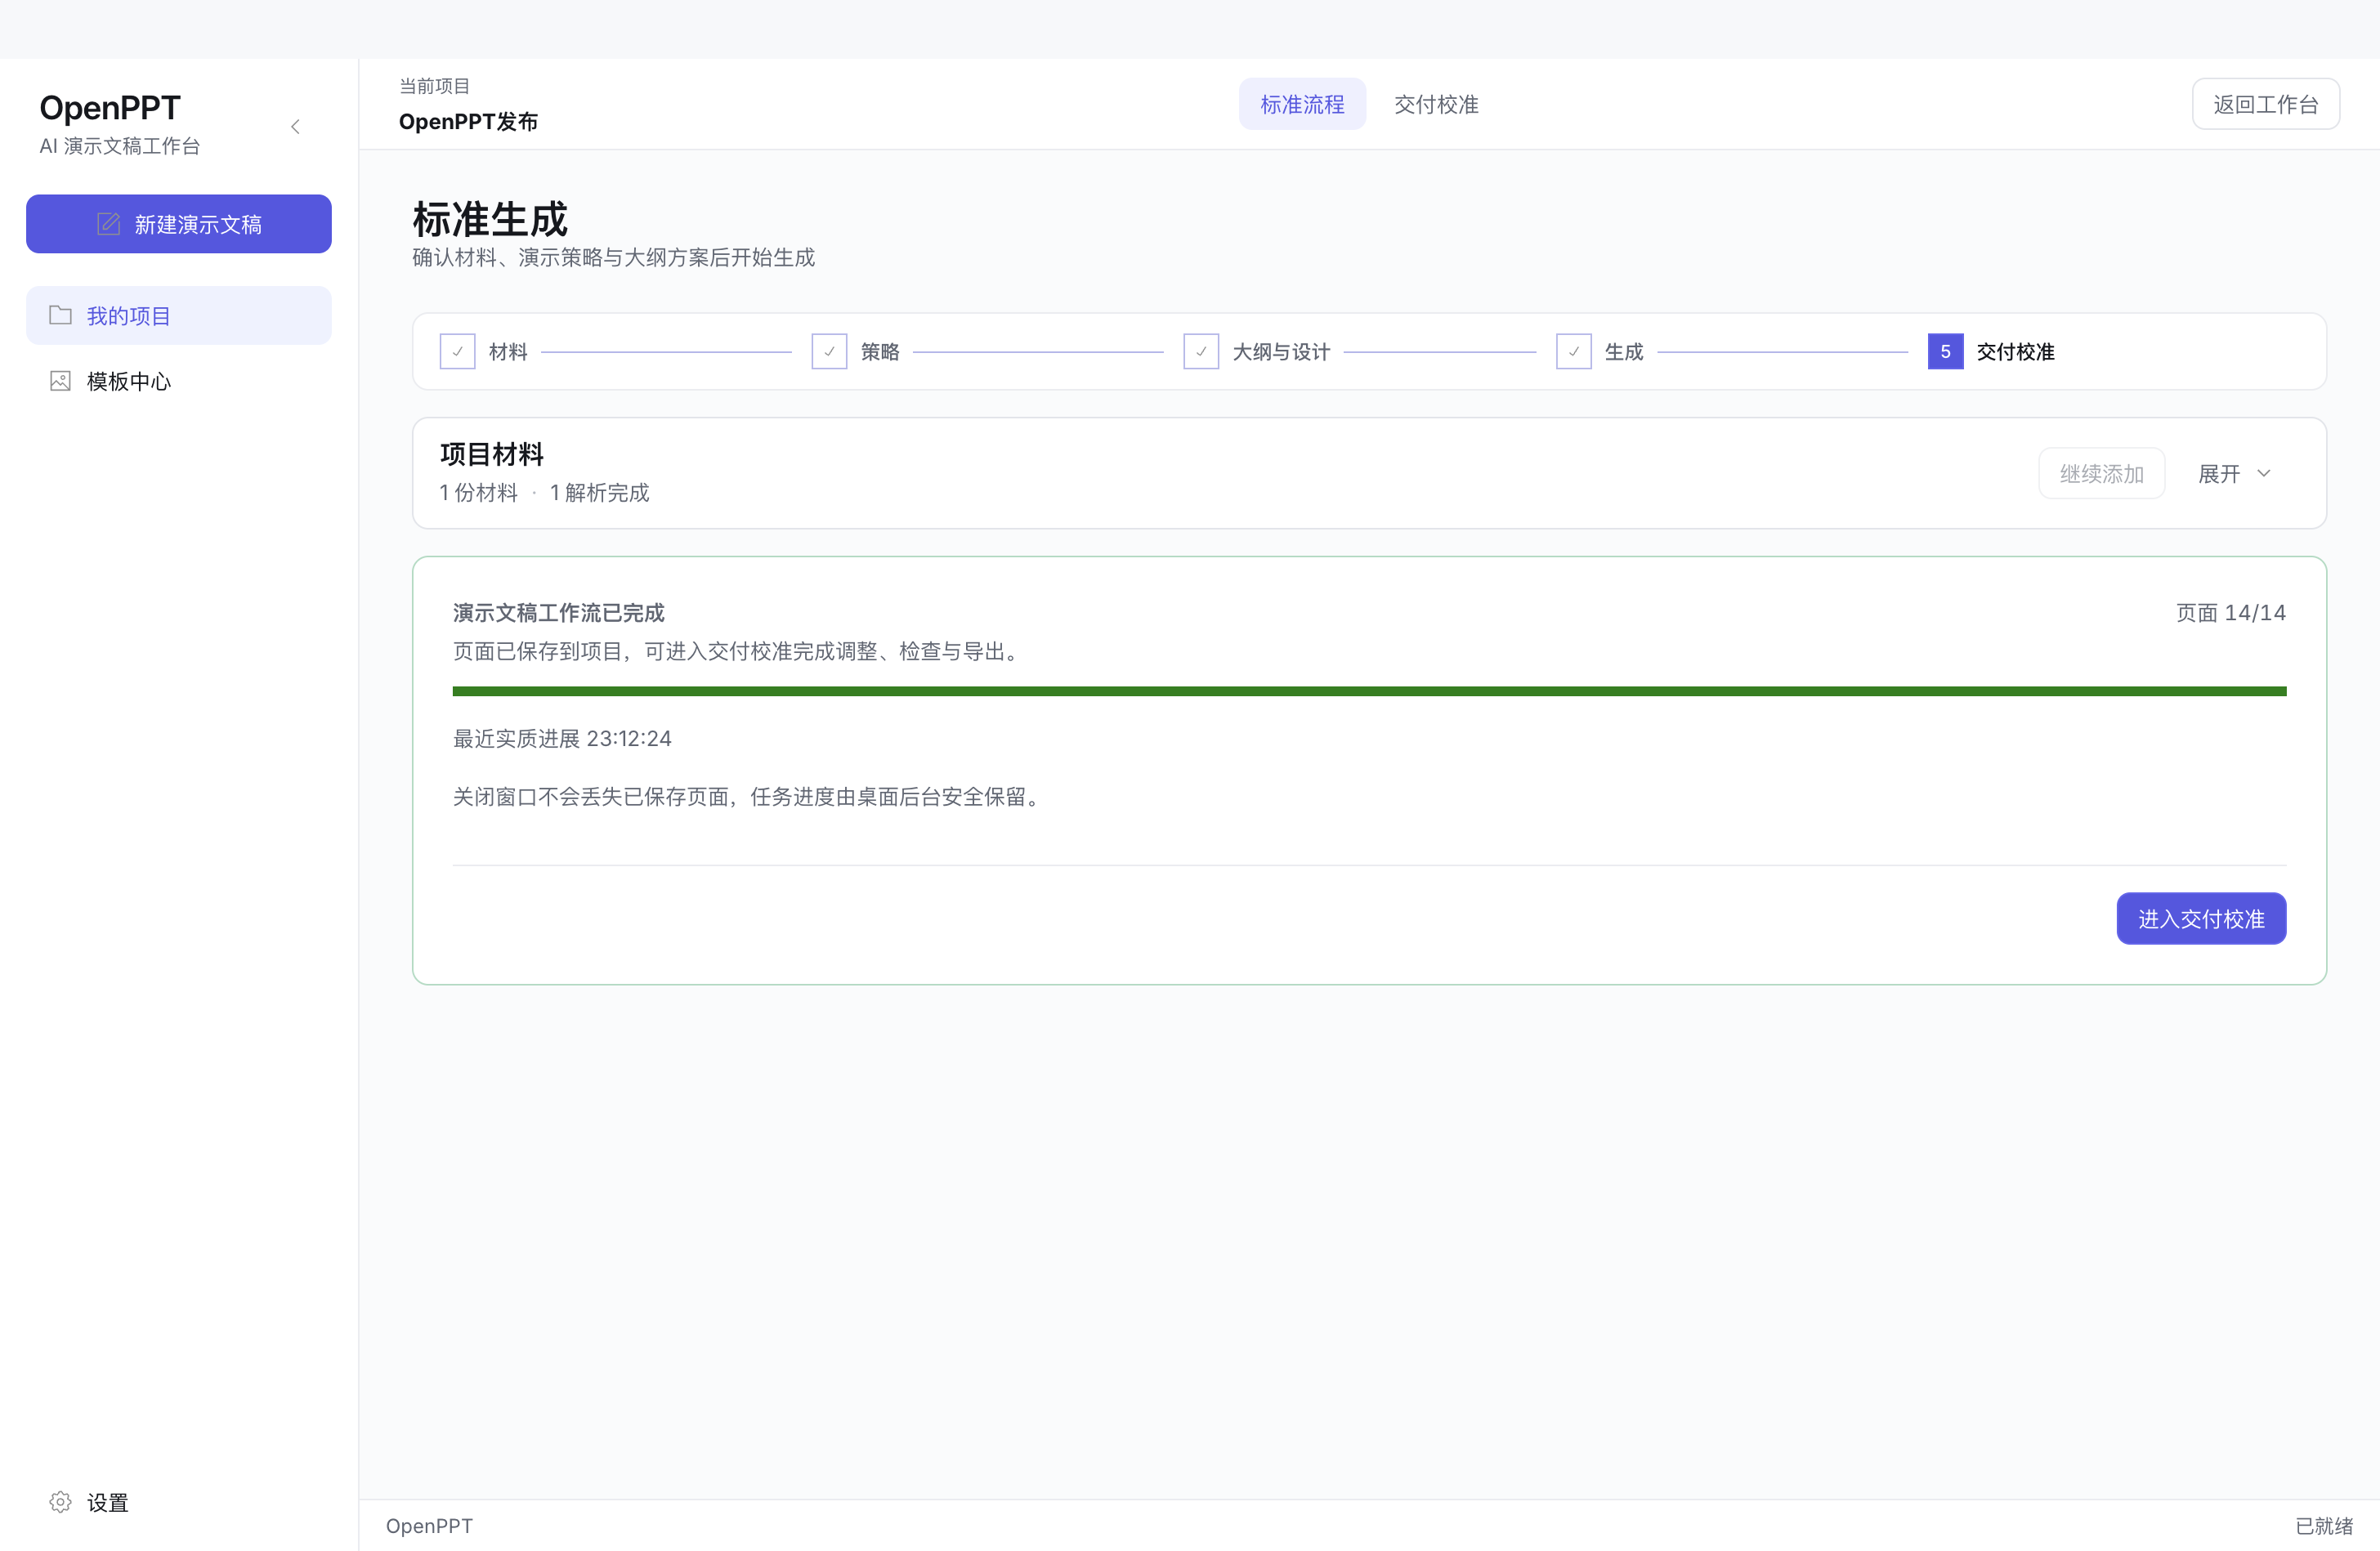Click the 新建演示文稿 button
The image size is (2380, 1551).
179,224
